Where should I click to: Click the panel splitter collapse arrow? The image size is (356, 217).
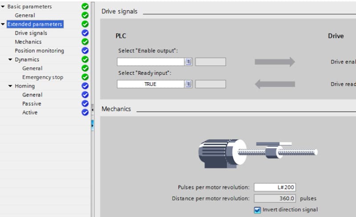tap(92, 109)
